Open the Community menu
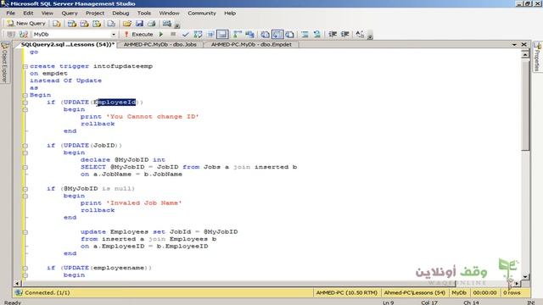The image size is (543, 305). pyautogui.click(x=202, y=14)
